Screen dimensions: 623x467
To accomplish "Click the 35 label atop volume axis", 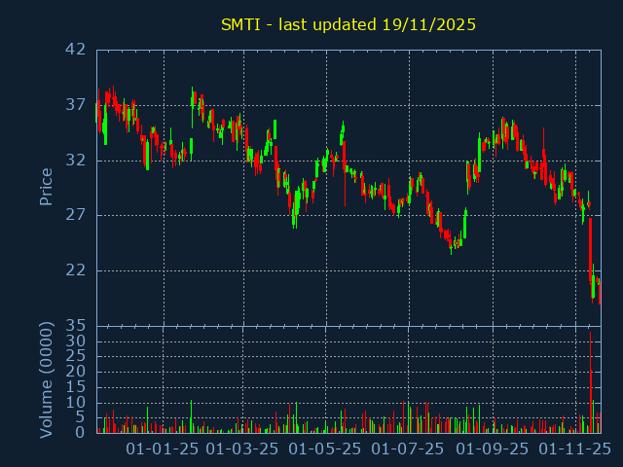I will point(76,326).
